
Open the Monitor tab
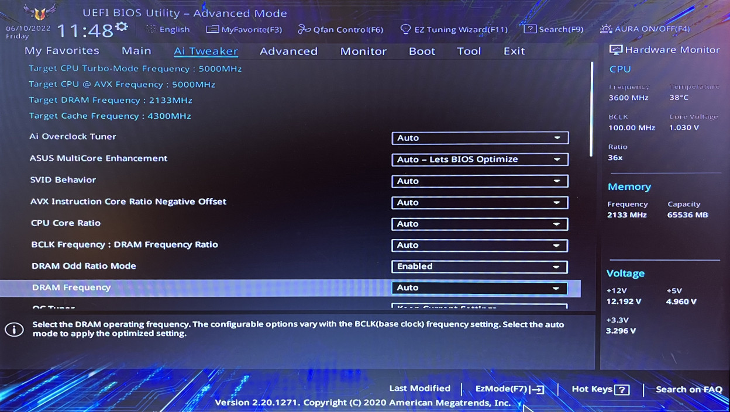coord(363,51)
